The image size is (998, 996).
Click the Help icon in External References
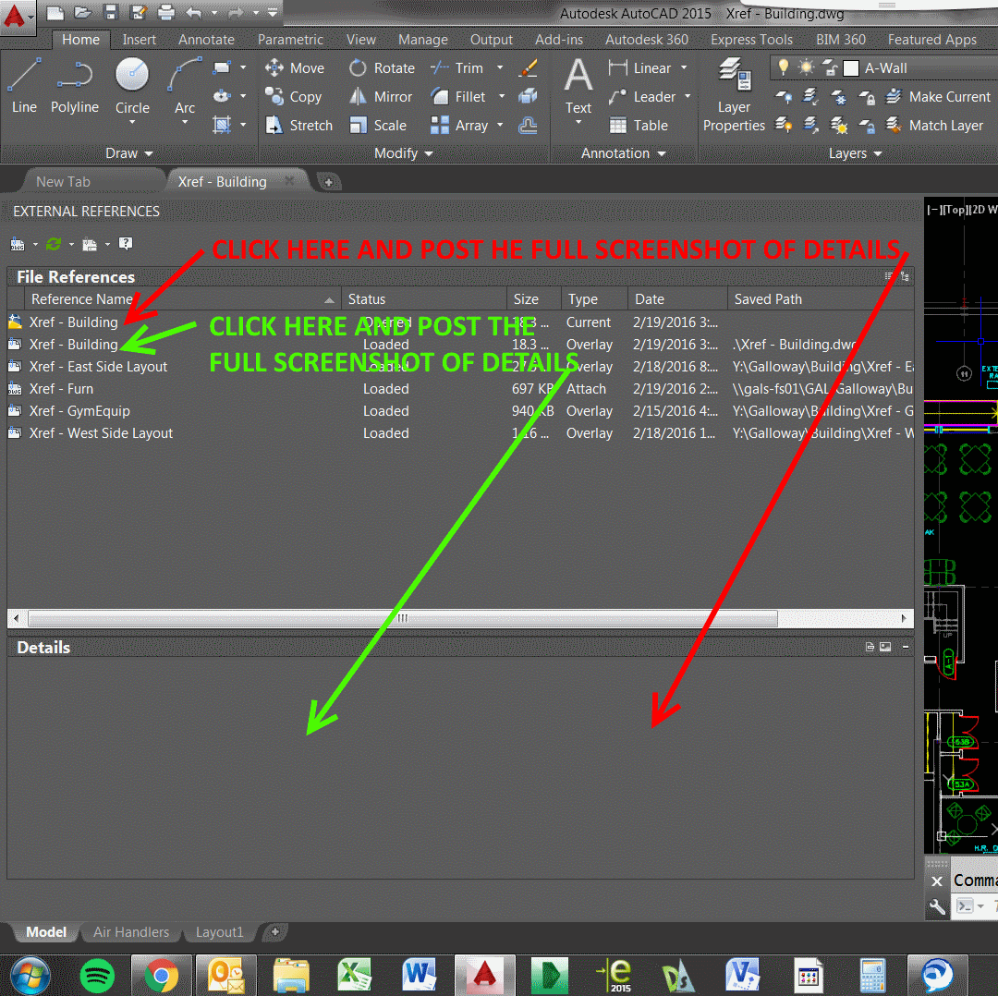pyautogui.click(x=126, y=244)
